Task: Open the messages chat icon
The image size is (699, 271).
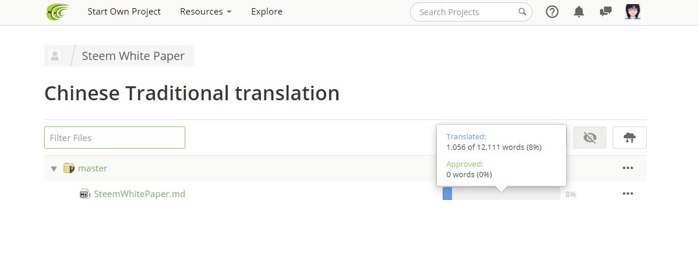Action: click(606, 12)
